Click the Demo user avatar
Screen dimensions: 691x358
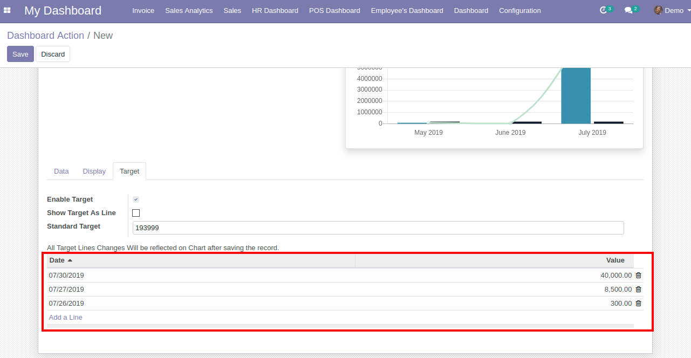658,10
